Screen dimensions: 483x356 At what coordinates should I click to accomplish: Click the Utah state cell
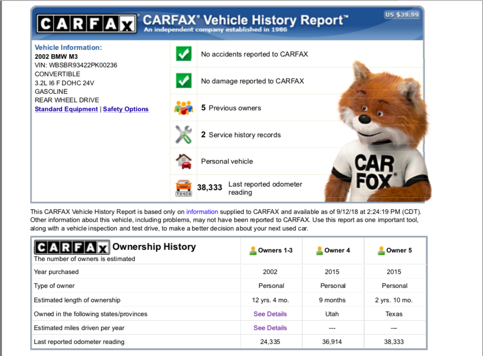332,314
